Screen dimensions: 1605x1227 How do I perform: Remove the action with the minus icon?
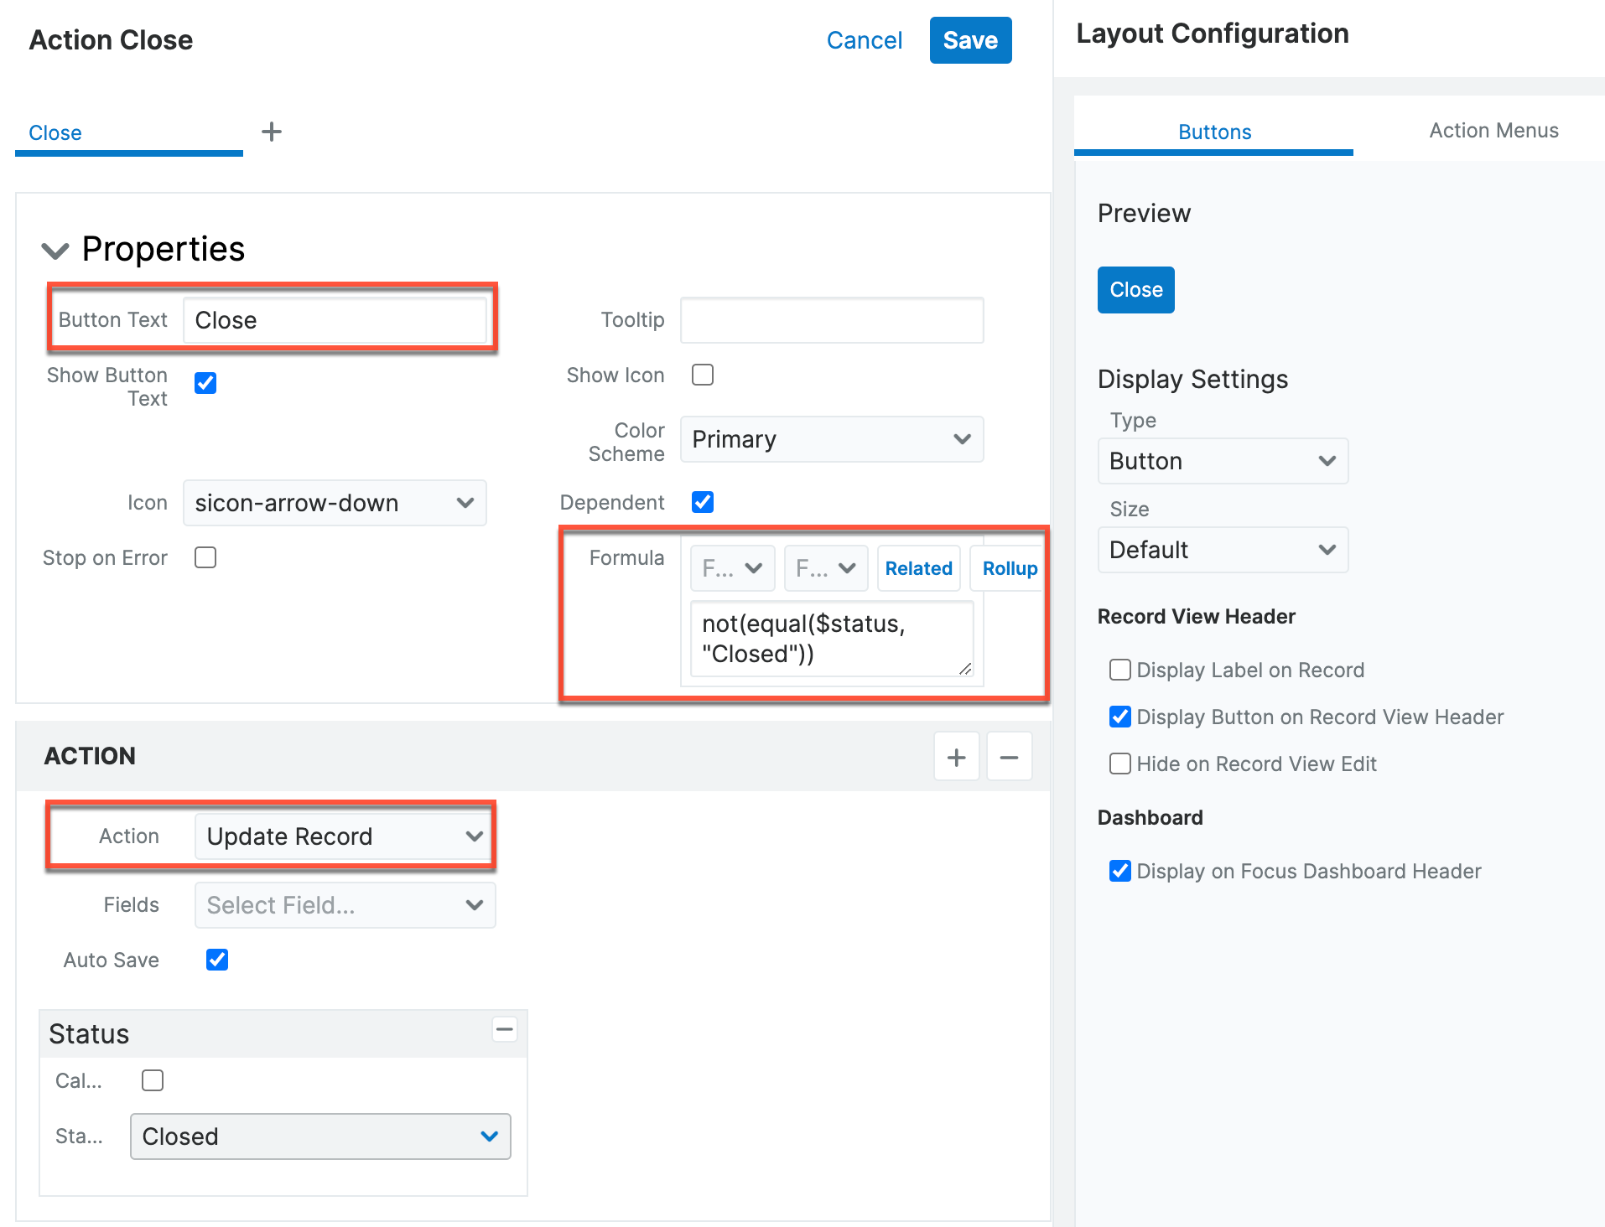[1009, 757]
